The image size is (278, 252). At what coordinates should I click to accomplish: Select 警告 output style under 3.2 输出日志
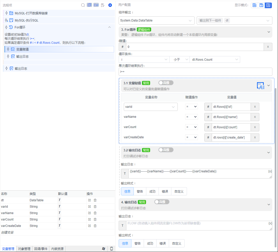(x=140, y=191)
